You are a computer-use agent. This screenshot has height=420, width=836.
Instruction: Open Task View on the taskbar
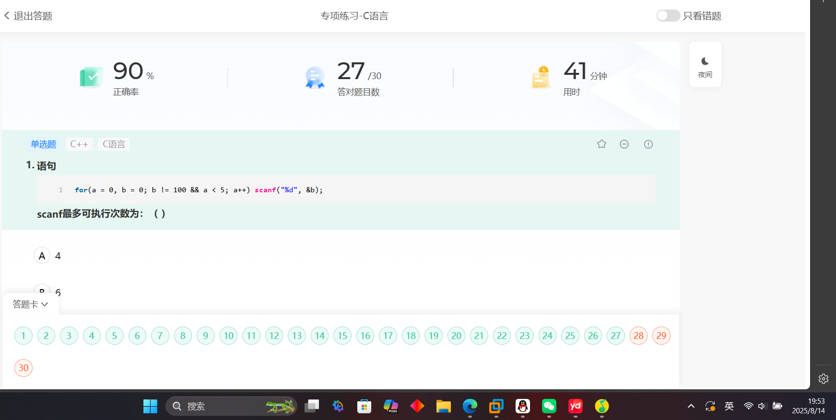click(x=312, y=406)
